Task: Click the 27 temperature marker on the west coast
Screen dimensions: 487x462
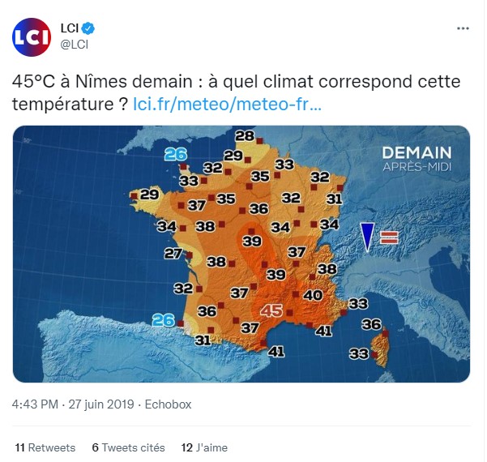Action: point(172,254)
